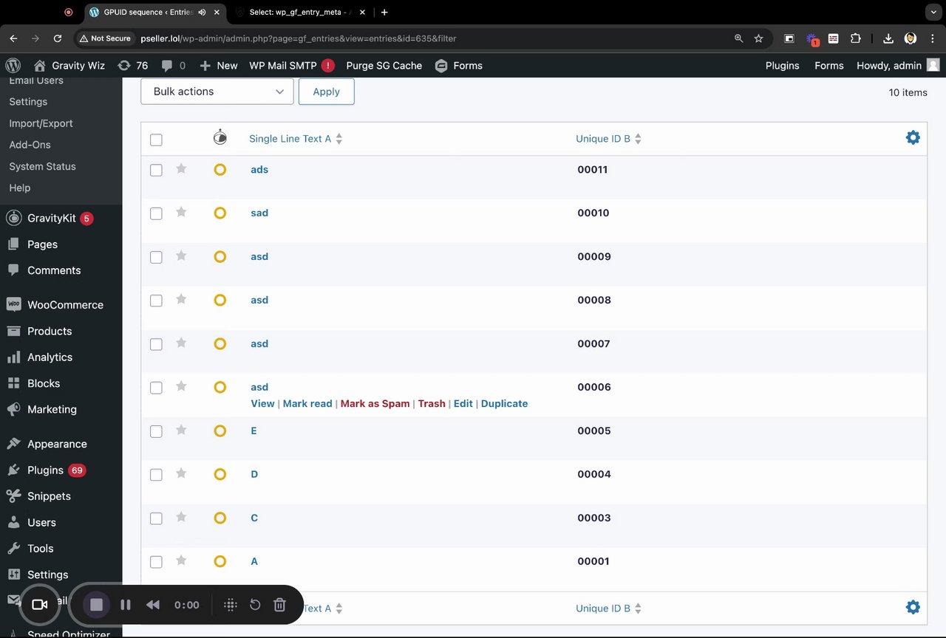Select the checkbox for entry E
The image size is (946, 638).
pyautogui.click(x=156, y=431)
